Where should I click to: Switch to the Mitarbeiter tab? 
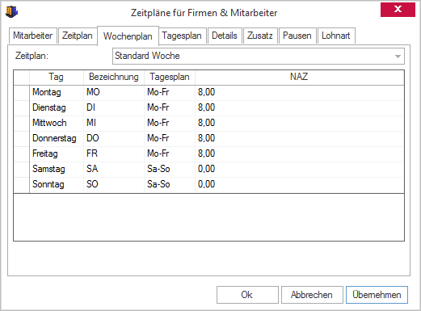click(x=33, y=36)
